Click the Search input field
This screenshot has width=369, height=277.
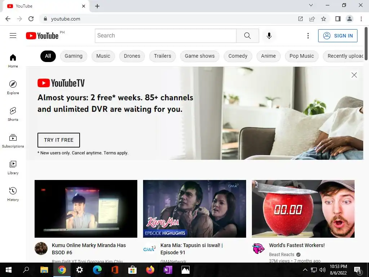[166, 36]
